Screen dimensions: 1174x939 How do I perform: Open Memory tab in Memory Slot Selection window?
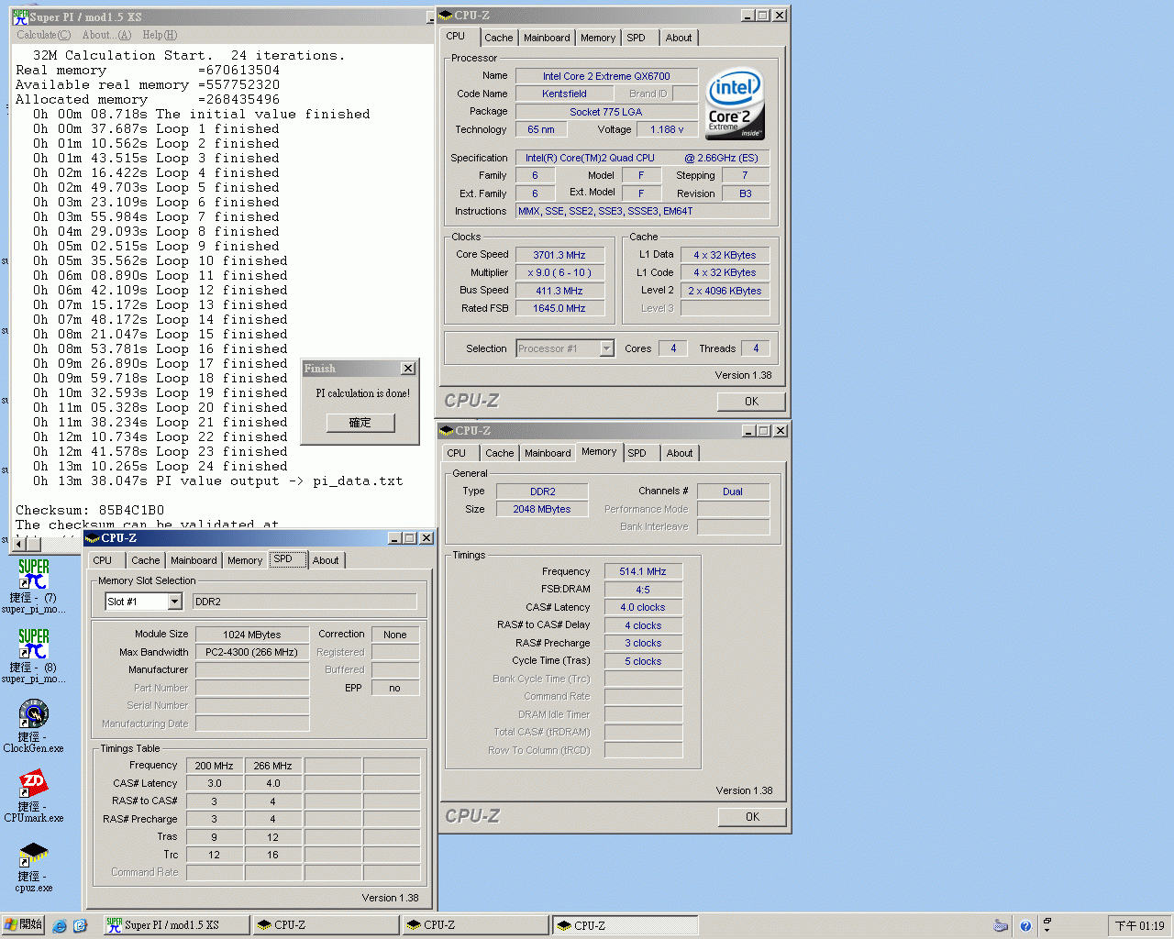tap(245, 560)
